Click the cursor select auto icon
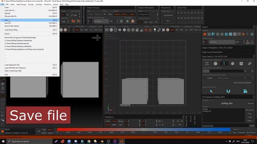The height and width of the screenshot is (144, 257). click(x=212, y=91)
